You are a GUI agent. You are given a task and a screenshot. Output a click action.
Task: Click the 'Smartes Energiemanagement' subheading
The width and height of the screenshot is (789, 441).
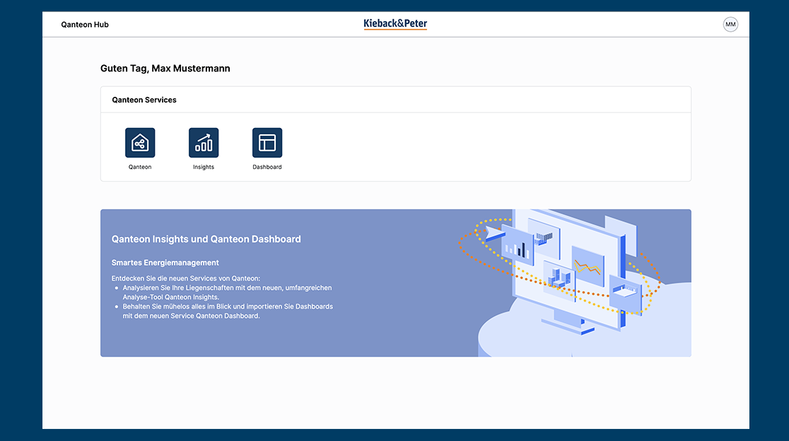click(165, 263)
